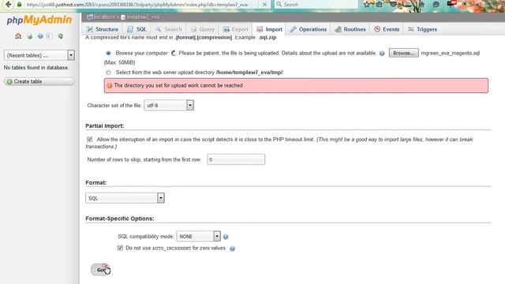The height and width of the screenshot is (284, 505).
Task: Switch to the SQL tab
Action: pyautogui.click(x=137, y=29)
